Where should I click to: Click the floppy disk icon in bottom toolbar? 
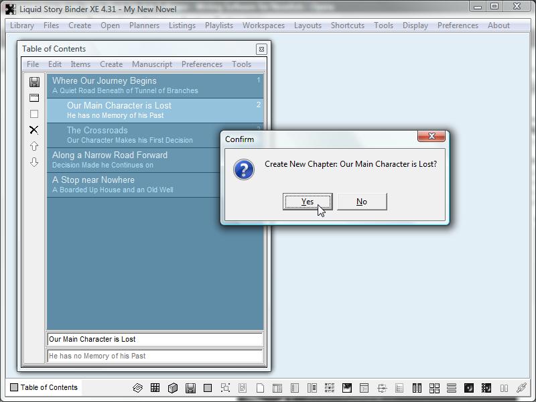[190, 388]
